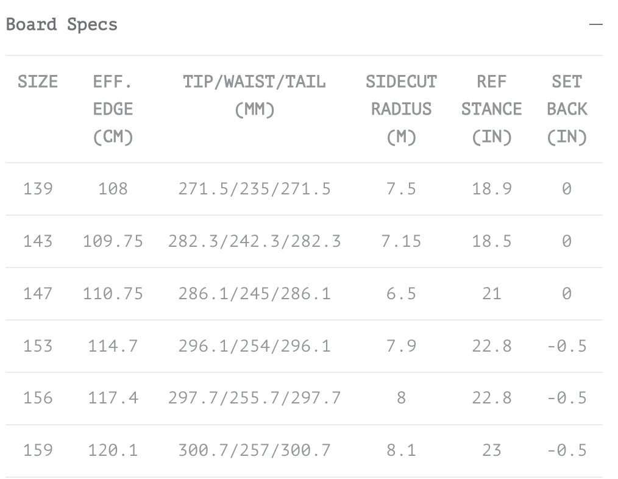This screenshot has width=618, height=479.
Task: Click the SIZE column header
Action: (38, 82)
